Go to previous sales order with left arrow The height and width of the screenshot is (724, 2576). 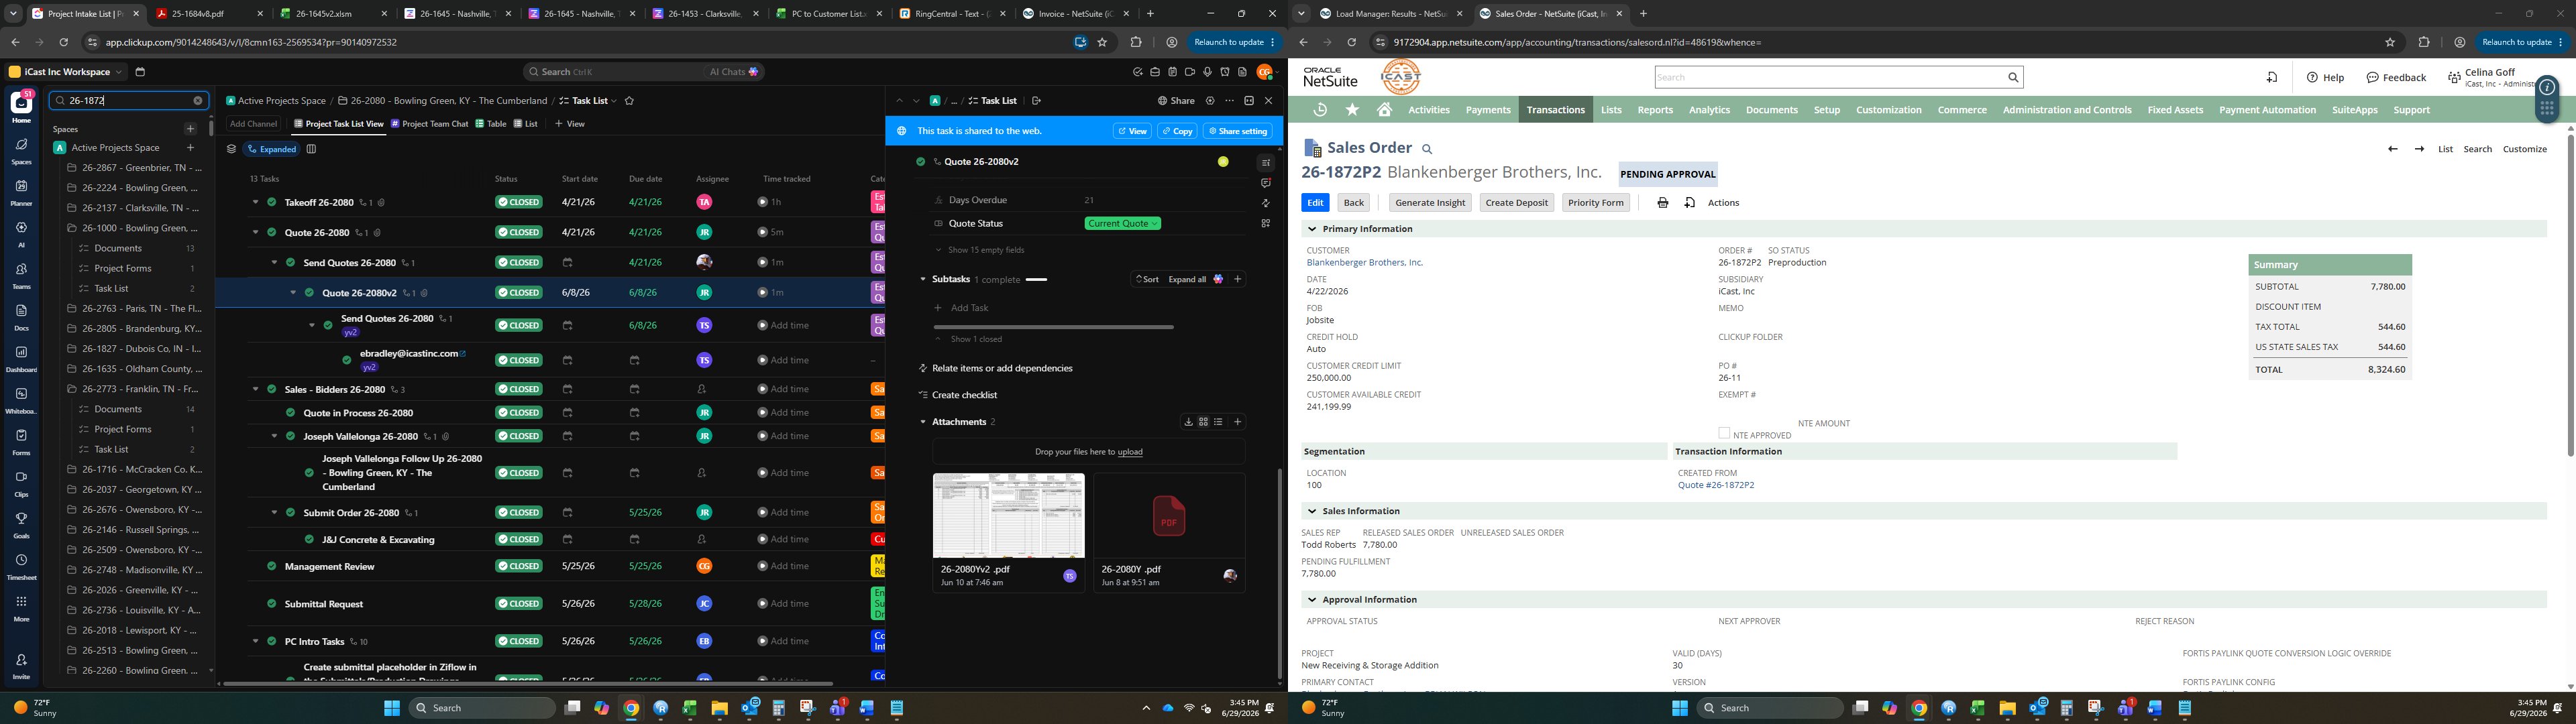point(2392,149)
